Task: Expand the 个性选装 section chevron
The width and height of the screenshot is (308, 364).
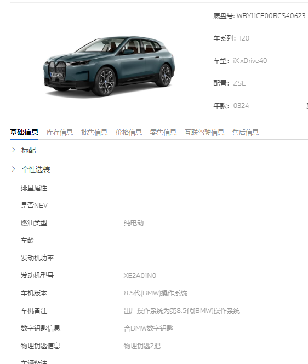Action: 14,169
